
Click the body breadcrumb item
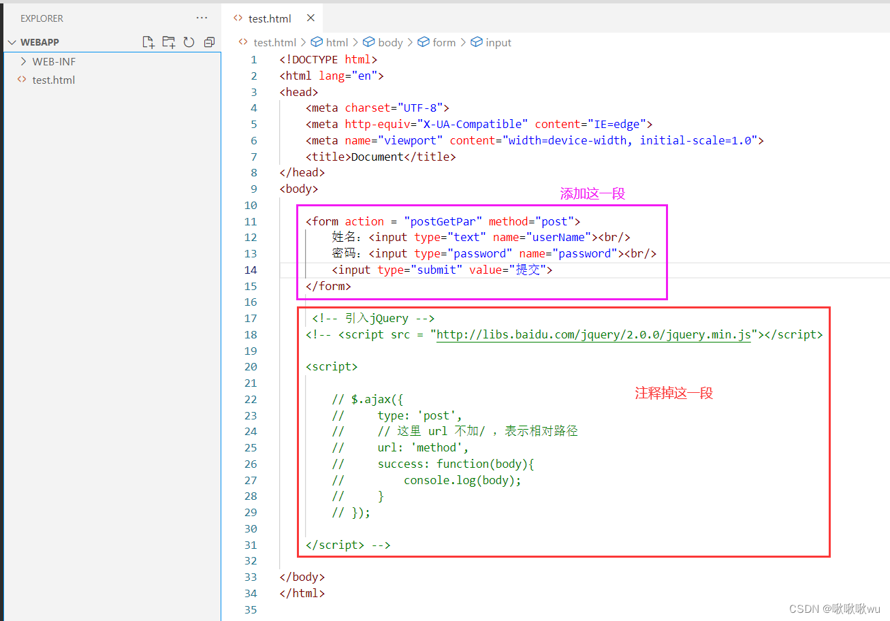[x=383, y=42]
